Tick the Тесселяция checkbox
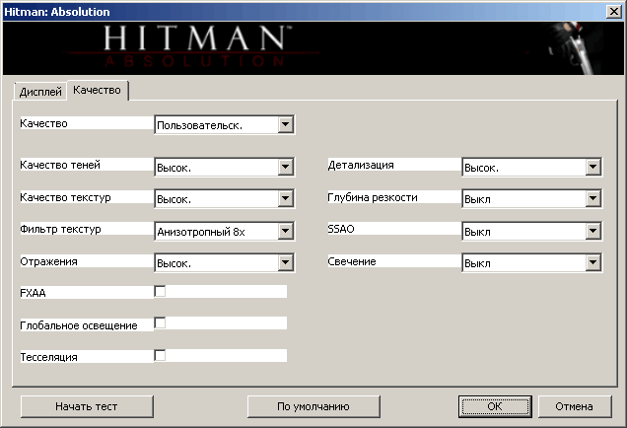The image size is (627, 428). (x=160, y=355)
